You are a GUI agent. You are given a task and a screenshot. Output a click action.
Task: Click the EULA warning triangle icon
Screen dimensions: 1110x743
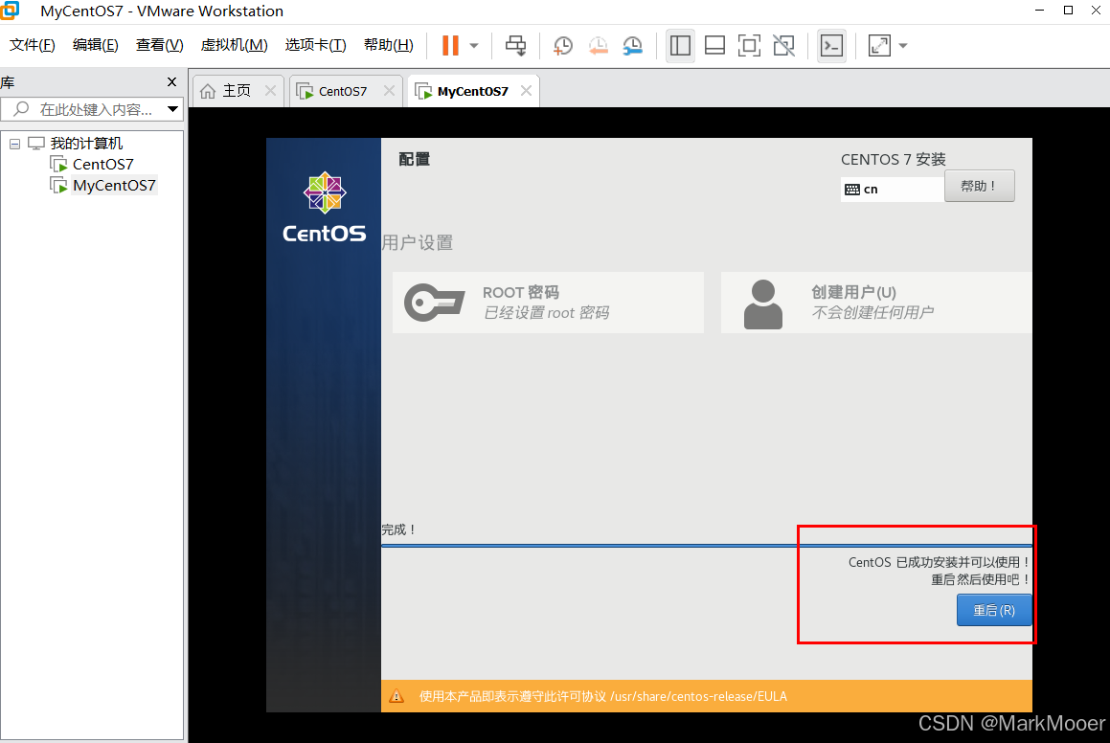click(x=396, y=696)
